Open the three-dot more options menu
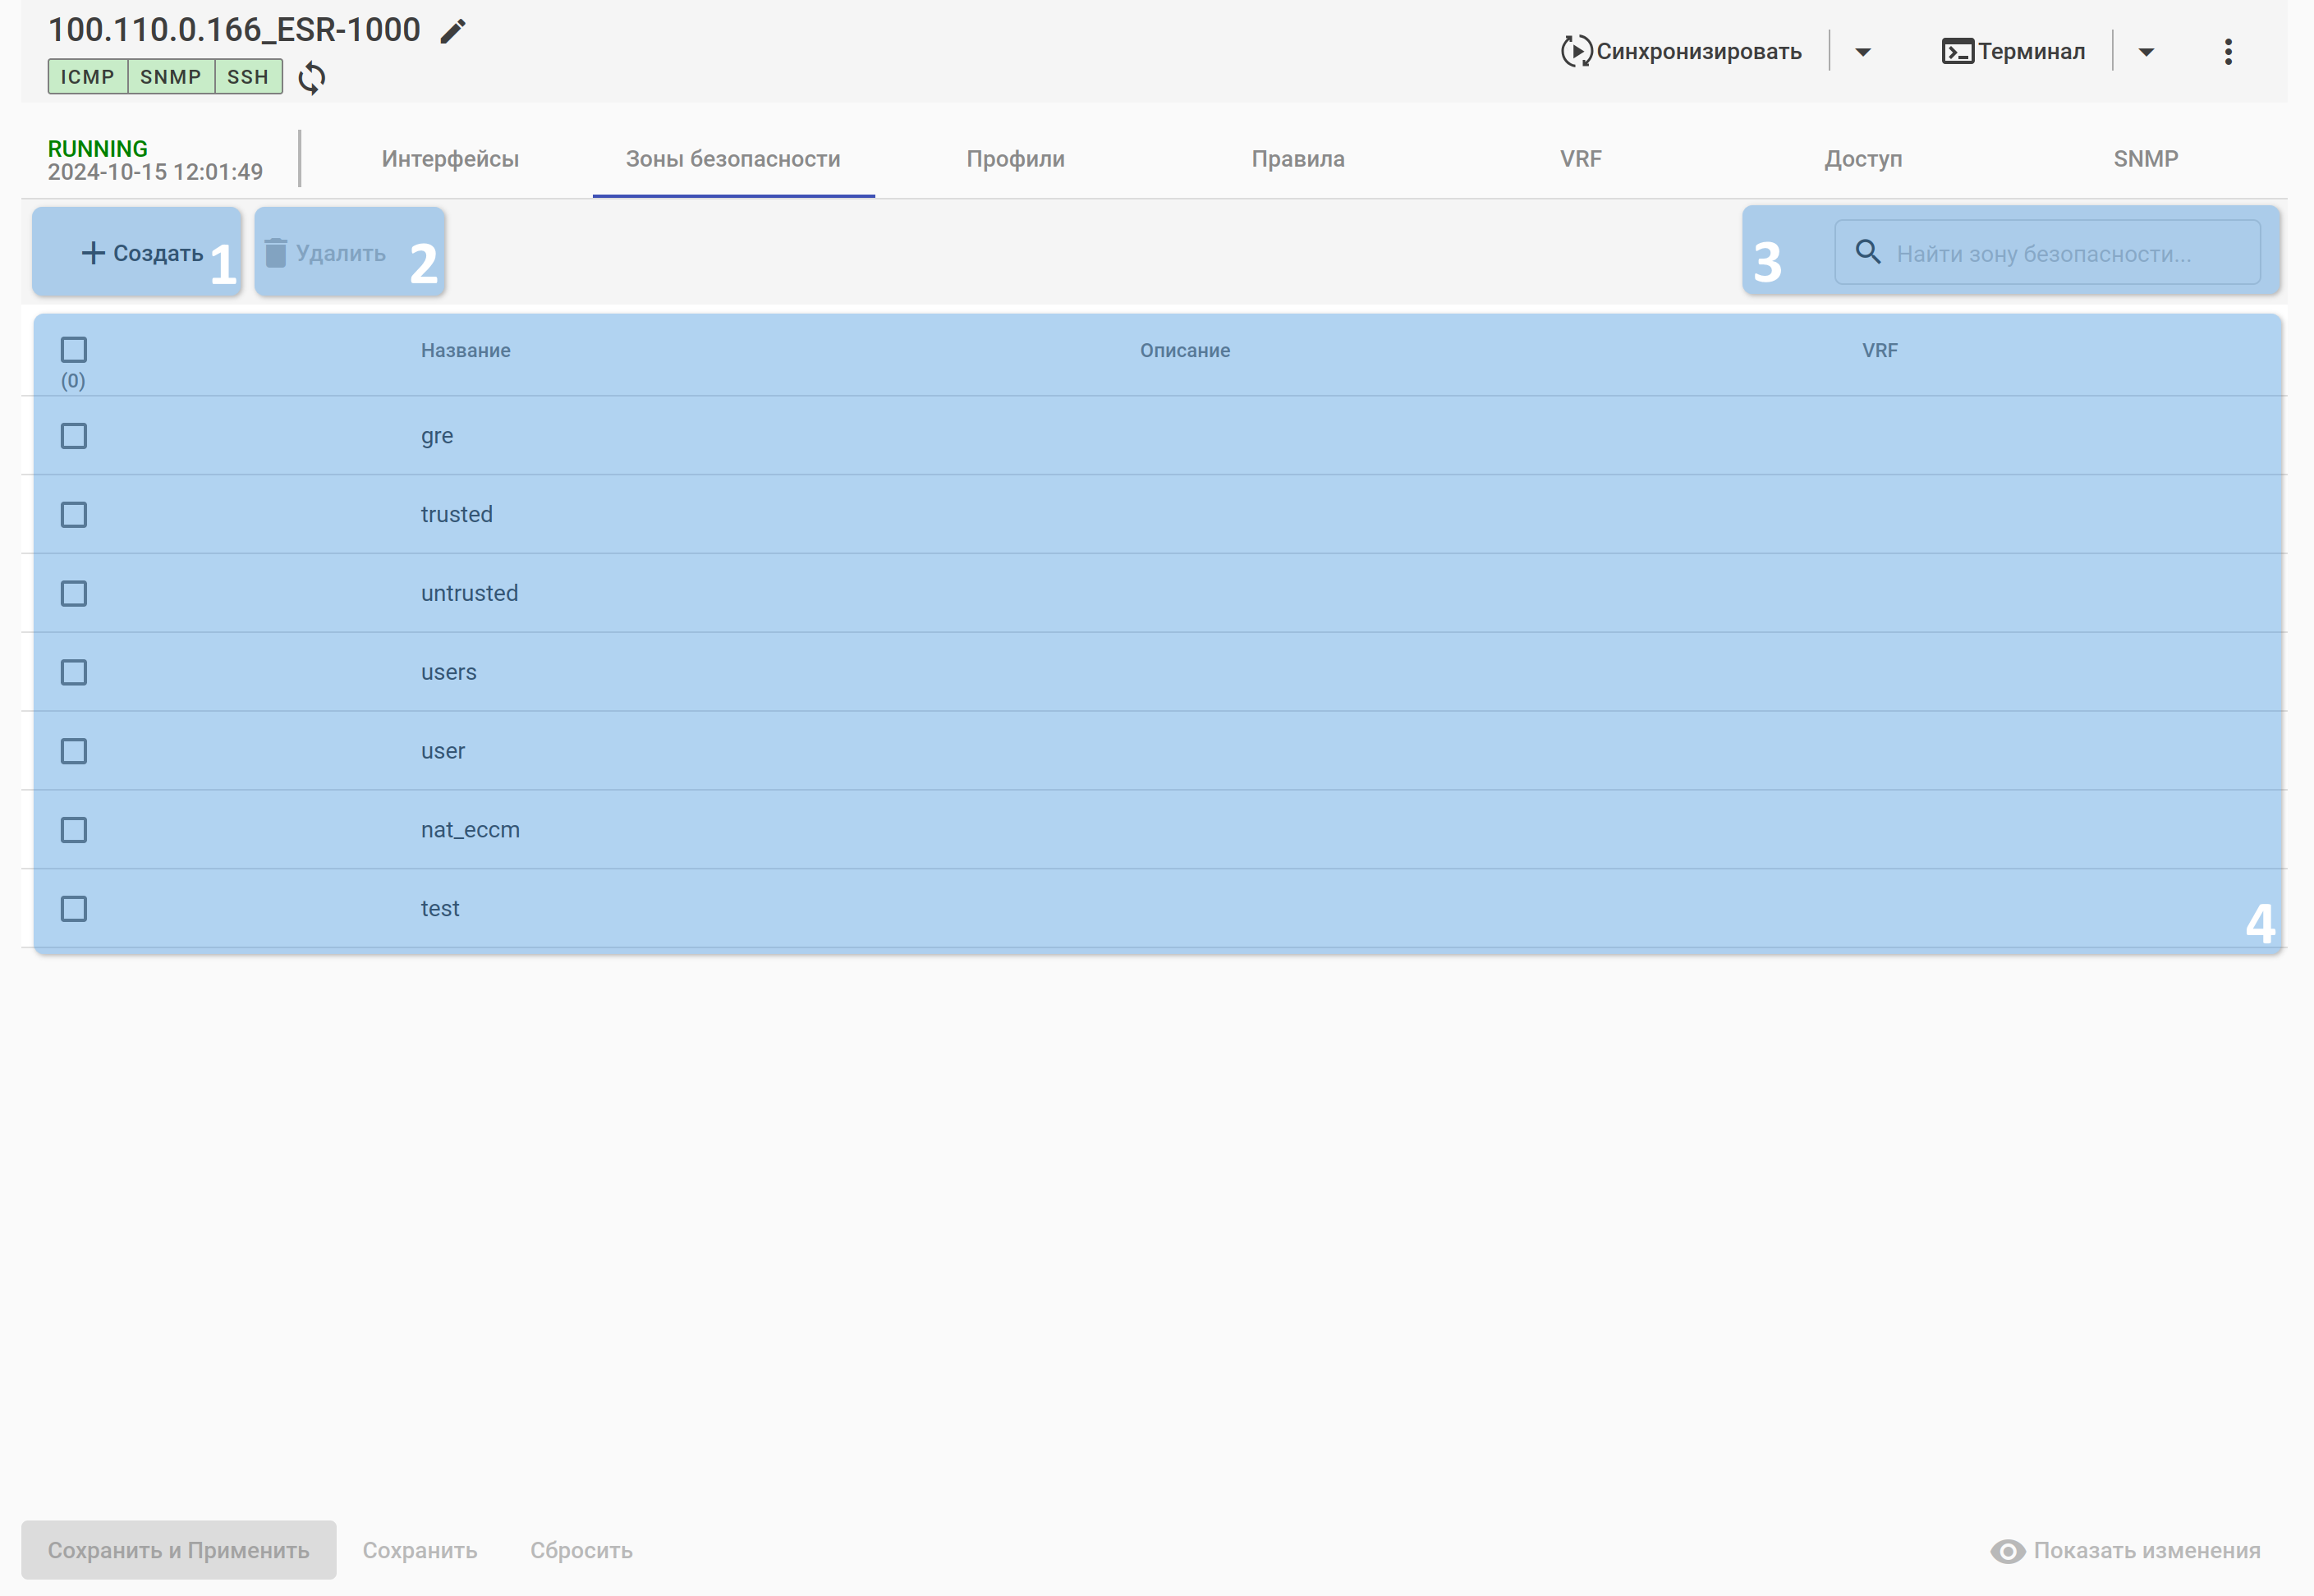The height and width of the screenshot is (1596, 2314). [x=2228, y=52]
